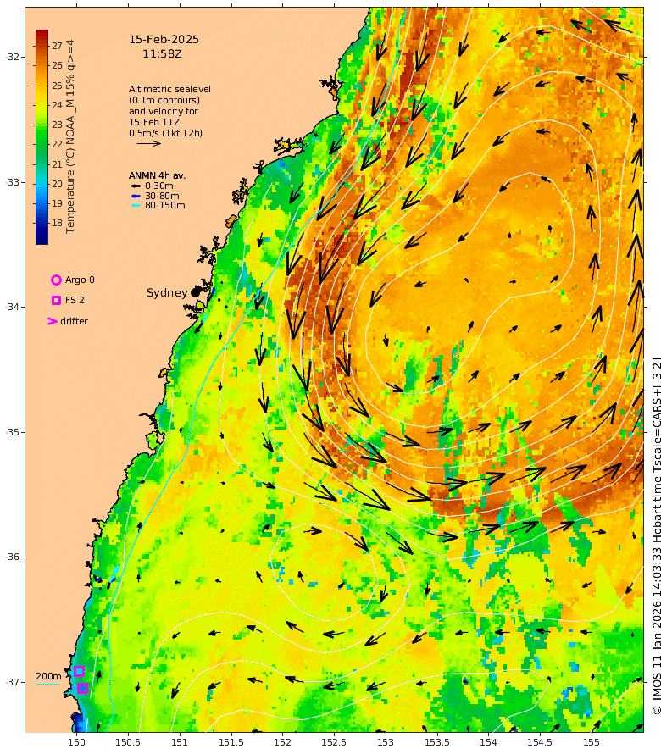
Task: Click the 18 label on the color bar
Action: coord(57,223)
